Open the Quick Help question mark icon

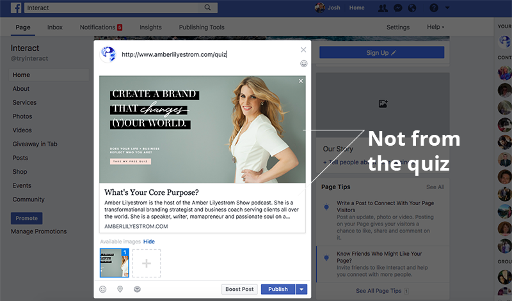[x=434, y=8]
